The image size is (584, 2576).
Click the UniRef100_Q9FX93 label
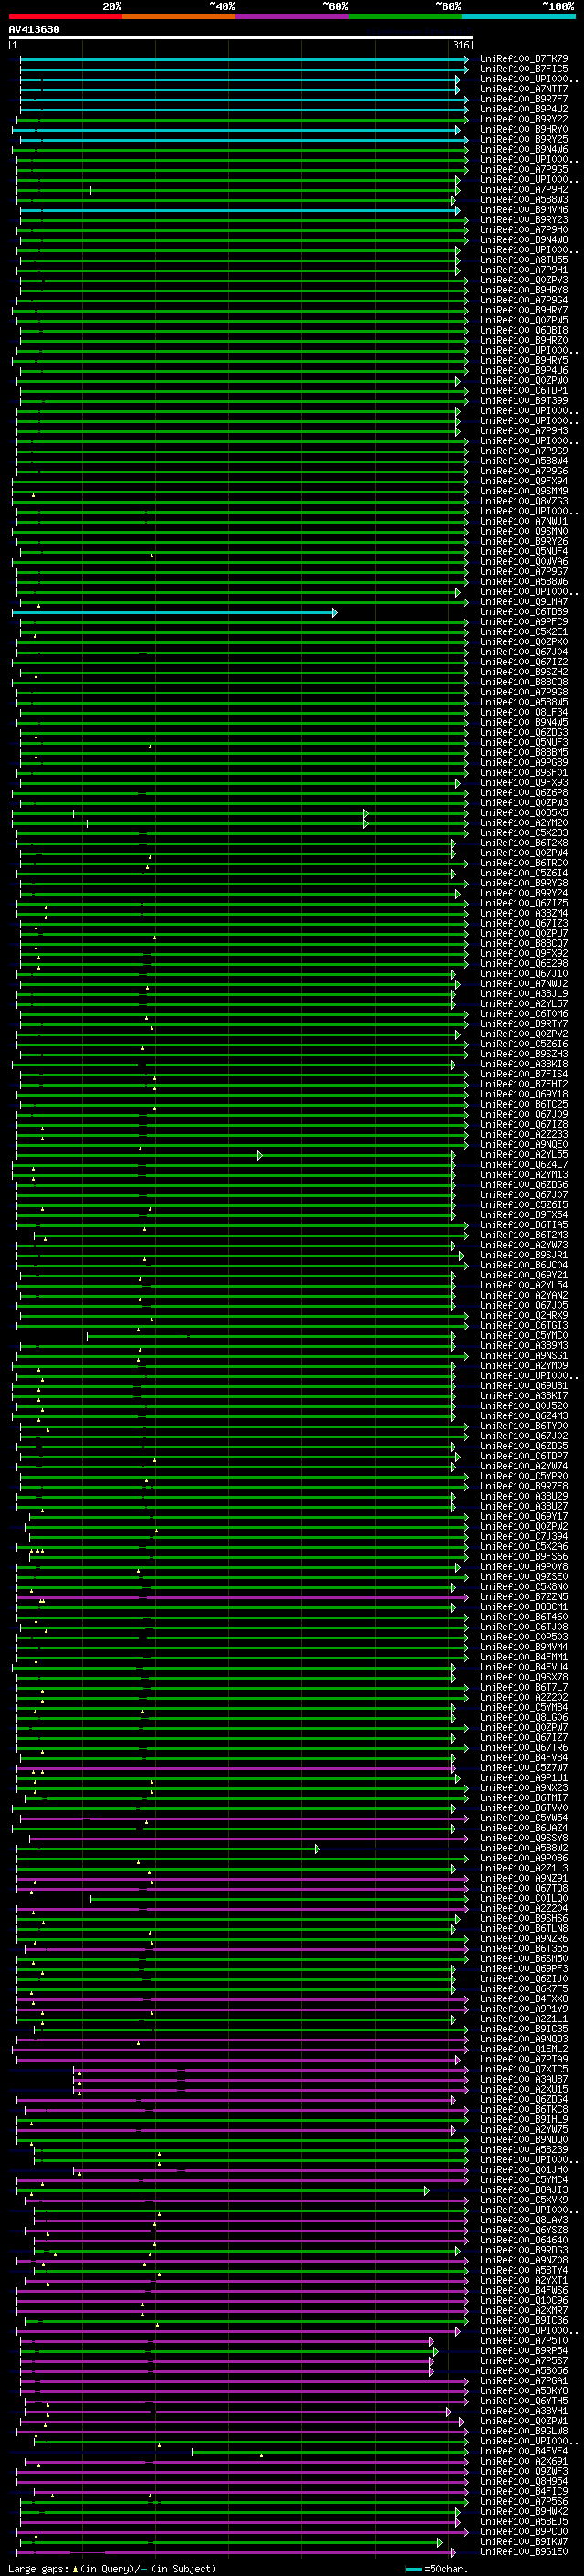coord(524,783)
